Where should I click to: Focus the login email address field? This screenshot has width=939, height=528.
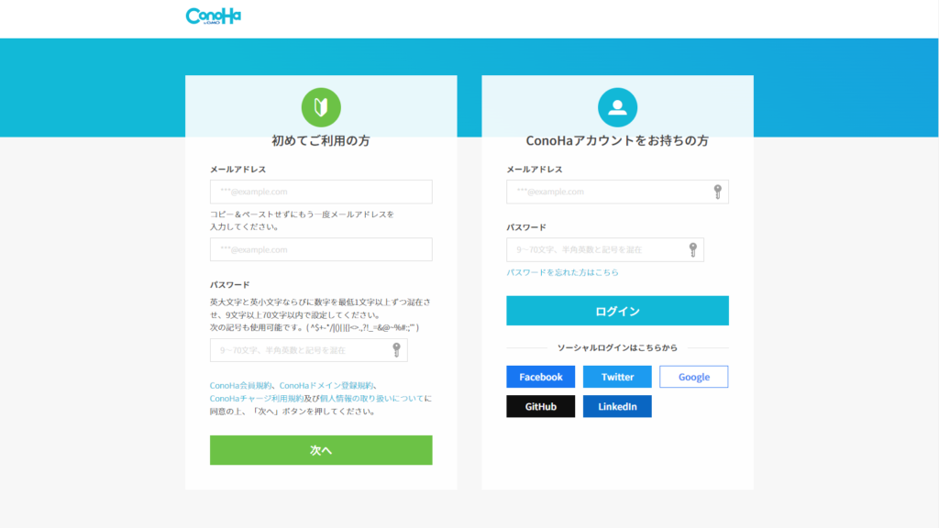click(617, 192)
